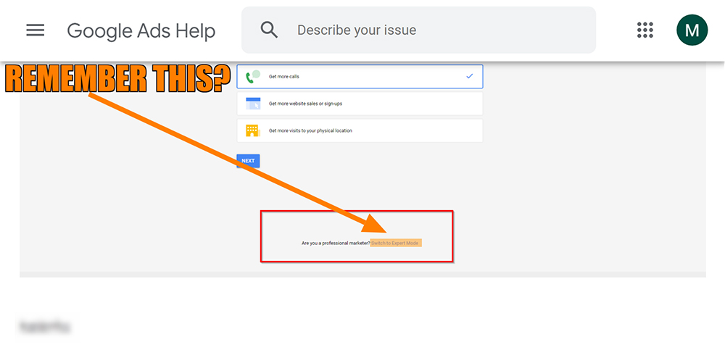This screenshot has height=350, width=725.
Task: Open the hamburger main menu
Action: click(x=35, y=30)
